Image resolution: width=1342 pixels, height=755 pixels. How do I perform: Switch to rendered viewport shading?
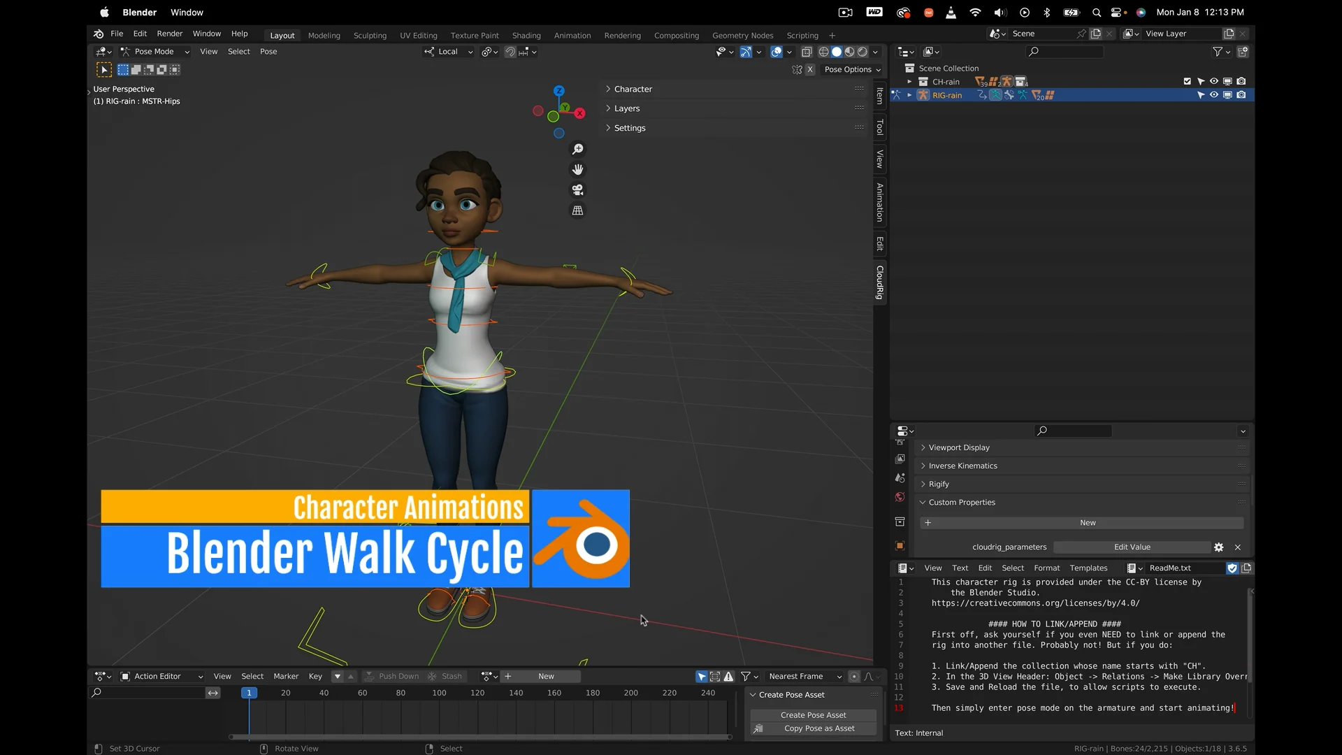(x=863, y=52)
